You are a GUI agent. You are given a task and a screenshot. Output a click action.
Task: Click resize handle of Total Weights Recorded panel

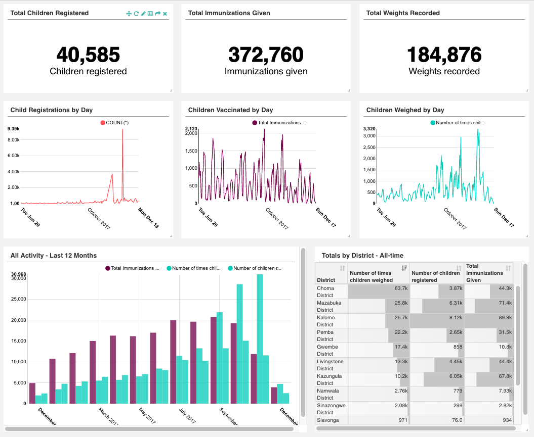(527, 90)
